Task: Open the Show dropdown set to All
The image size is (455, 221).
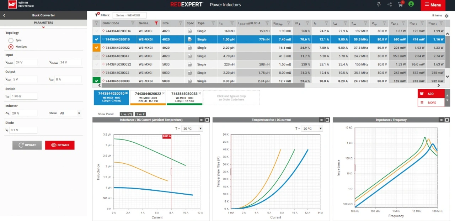Action: pyautogui.click(x=70, y=113)
